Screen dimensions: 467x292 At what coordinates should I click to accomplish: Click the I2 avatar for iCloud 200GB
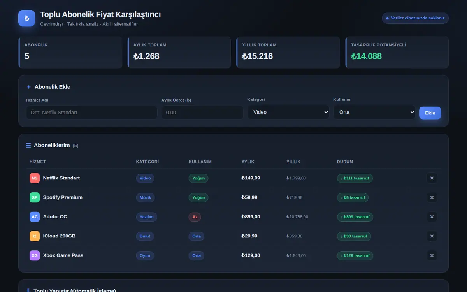(35, 236)
